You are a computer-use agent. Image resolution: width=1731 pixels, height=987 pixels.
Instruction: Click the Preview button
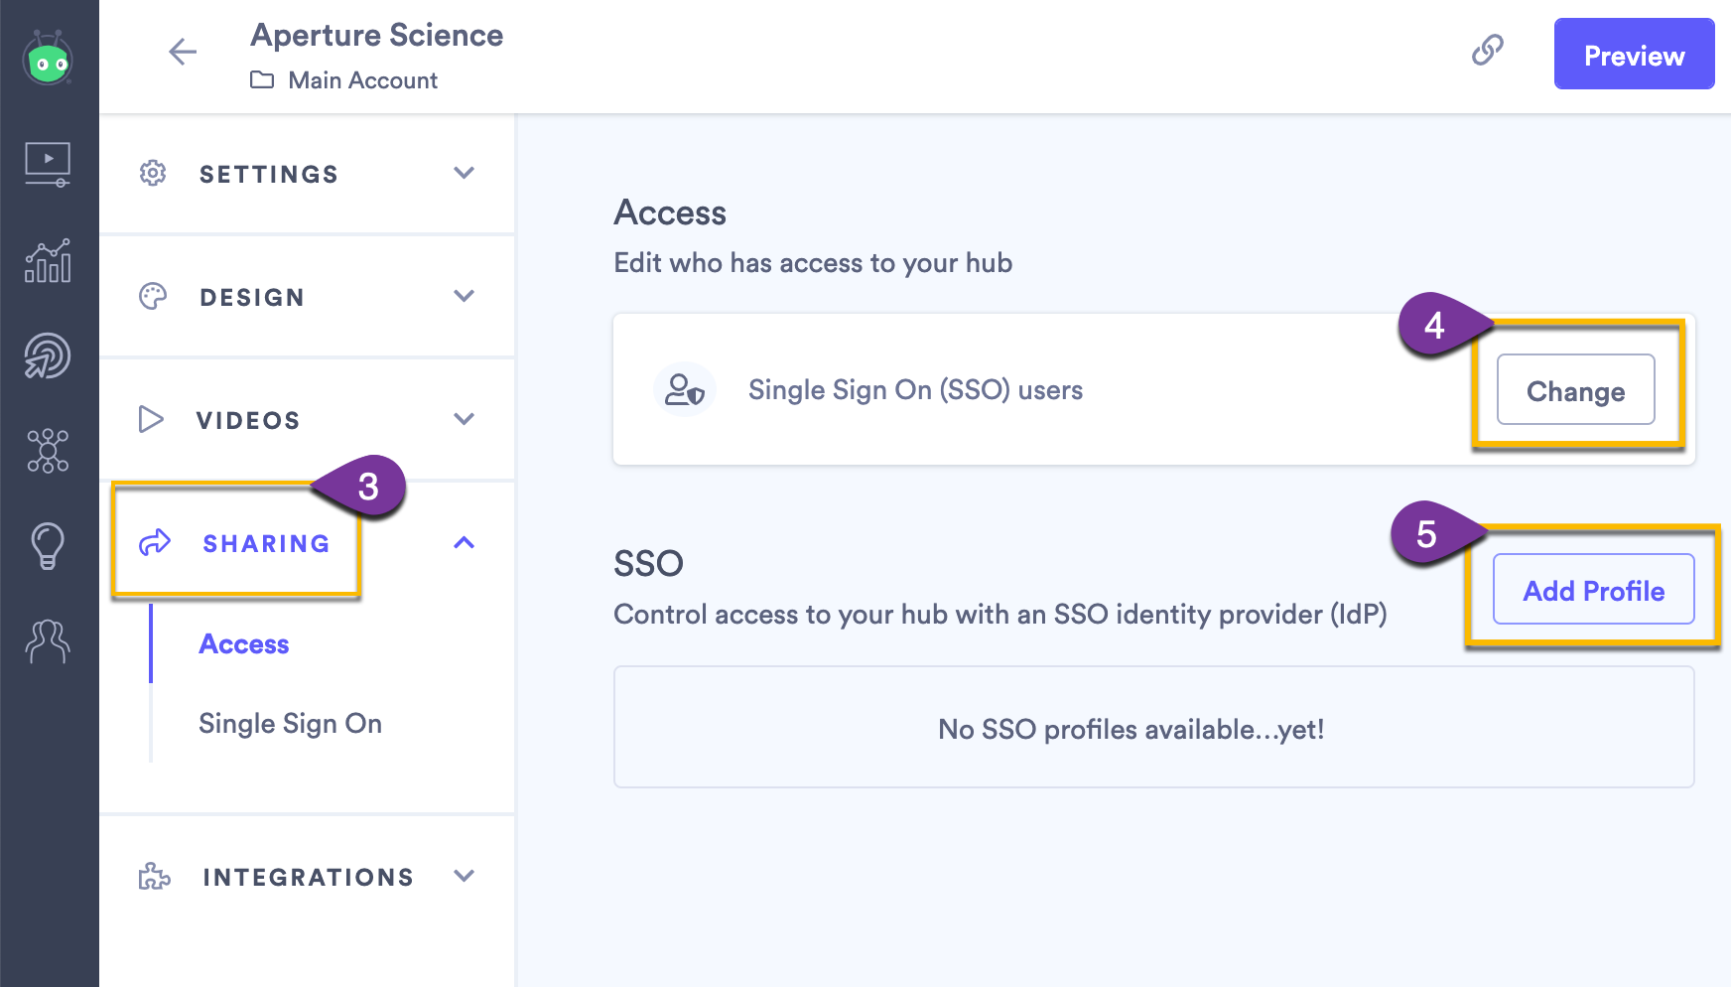1633,55
